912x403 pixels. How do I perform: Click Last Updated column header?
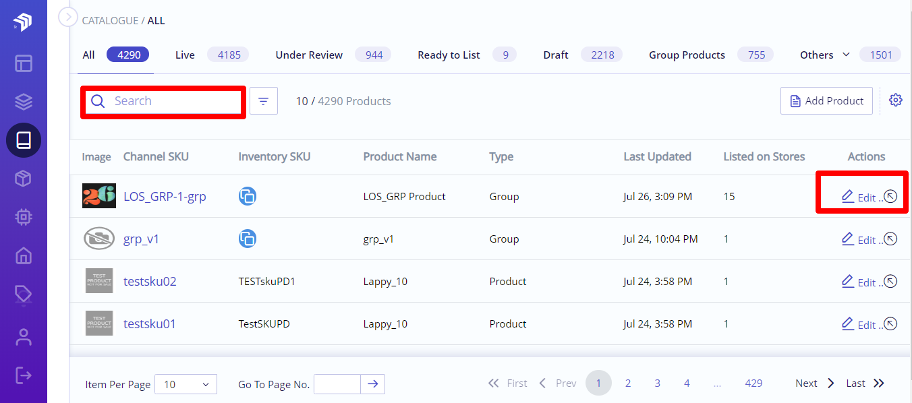[x=657, y=156]
